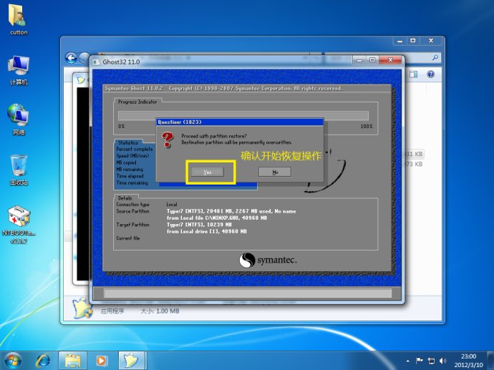494x370 pixels.
Task: Open the Windows Explorer taskbar button
Action: click(72, 361)
